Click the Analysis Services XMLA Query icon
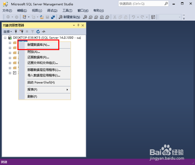Viewport: 195px width, 165px height. 102,17
